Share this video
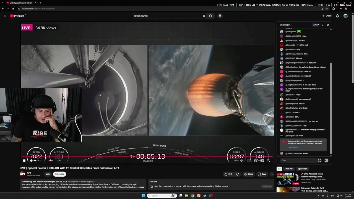The height and width of the screenshot is (199, 354). [248, 174]
